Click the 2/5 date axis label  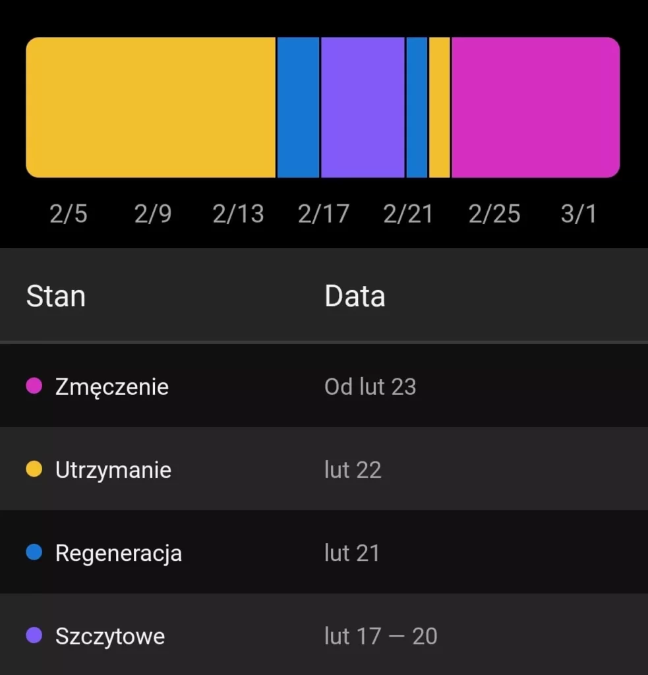point(69,214)
